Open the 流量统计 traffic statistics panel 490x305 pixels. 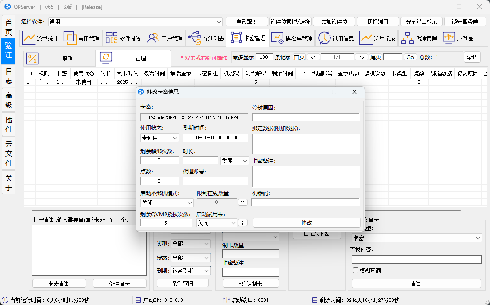click(x=40, y=38)
